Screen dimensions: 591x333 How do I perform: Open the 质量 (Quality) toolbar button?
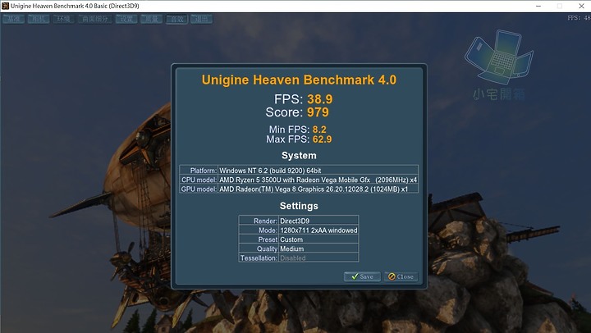tap(151, 19)
